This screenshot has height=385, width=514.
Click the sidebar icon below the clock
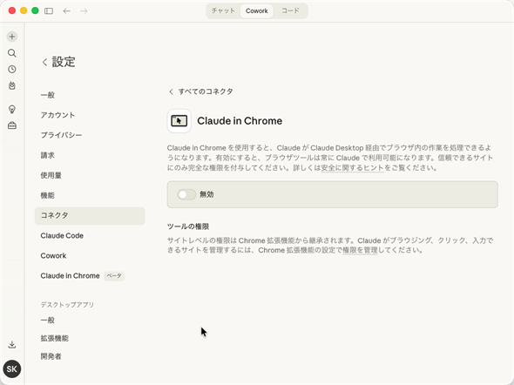(x=12, y=85)
